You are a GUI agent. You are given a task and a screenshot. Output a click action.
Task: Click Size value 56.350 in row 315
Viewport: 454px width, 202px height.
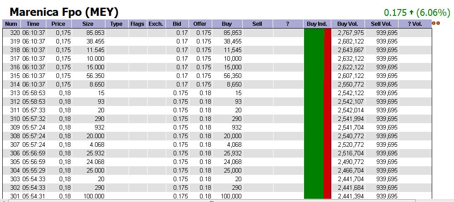[95, 76]
